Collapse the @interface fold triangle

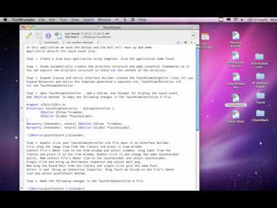[x=22, y=109]
